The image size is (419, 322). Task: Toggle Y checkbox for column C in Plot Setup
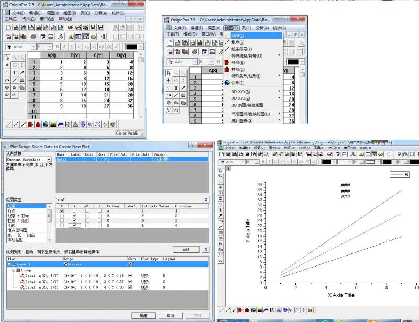[74, 220]
